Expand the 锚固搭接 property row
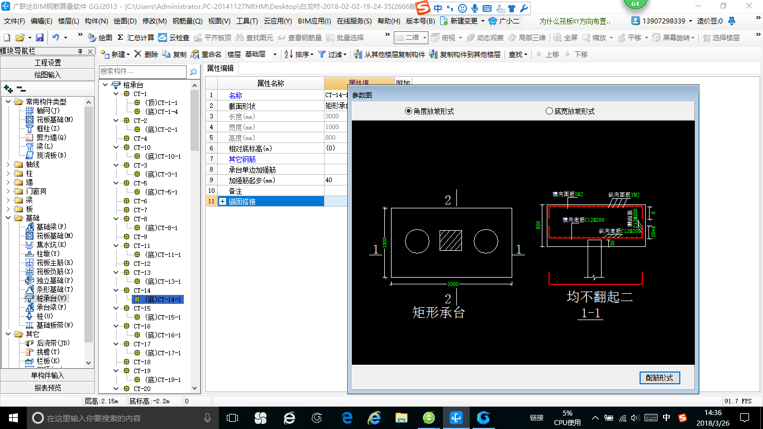 coord(223,201)
